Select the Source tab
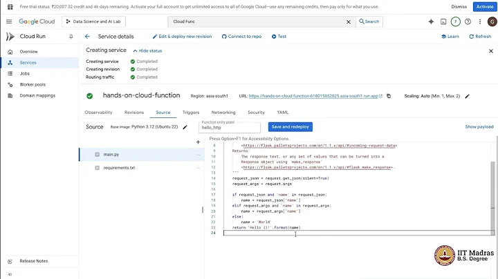 point(163,113)
